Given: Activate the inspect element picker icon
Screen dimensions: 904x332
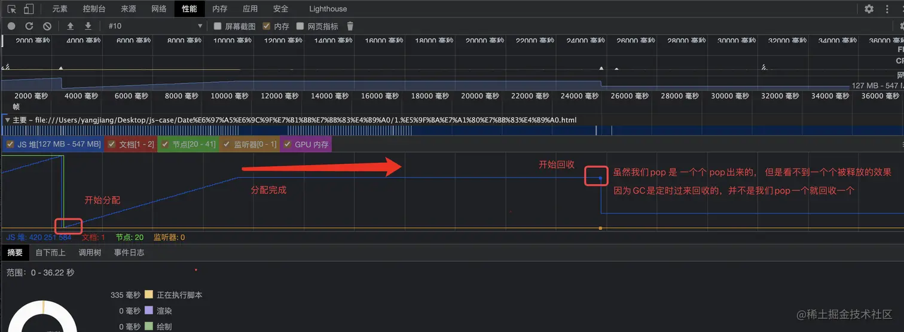Looking at the screenshot, I should tap(12, 9).
